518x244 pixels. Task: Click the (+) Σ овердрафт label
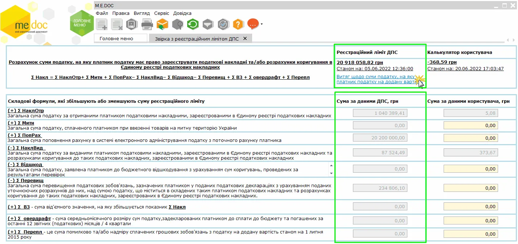point(29,218)
